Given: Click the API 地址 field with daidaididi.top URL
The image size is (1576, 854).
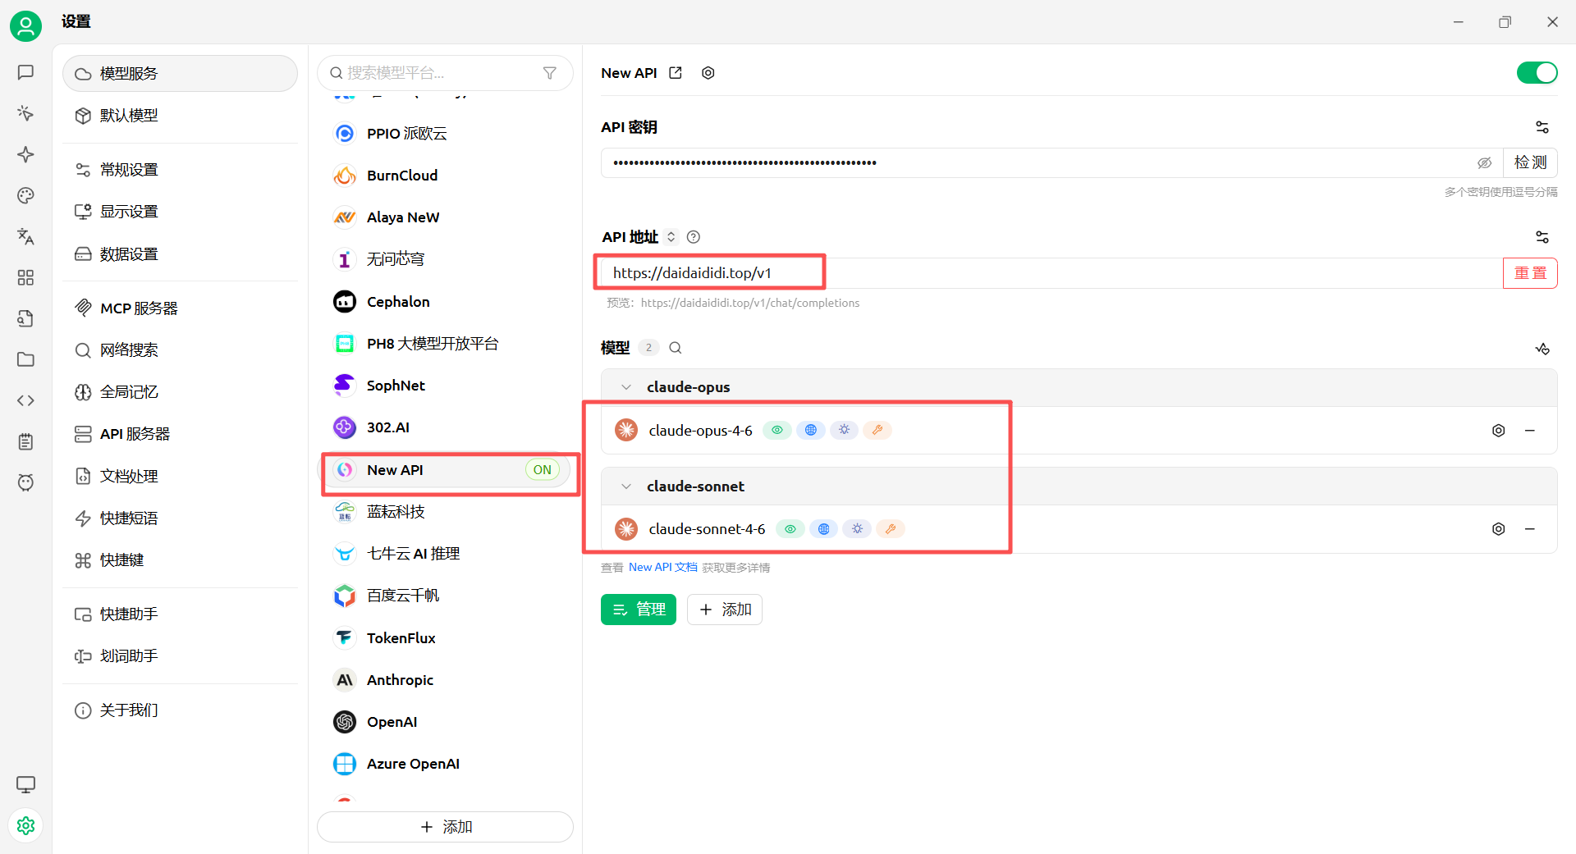Looking at the screenshot, I should pos(1051,273).
